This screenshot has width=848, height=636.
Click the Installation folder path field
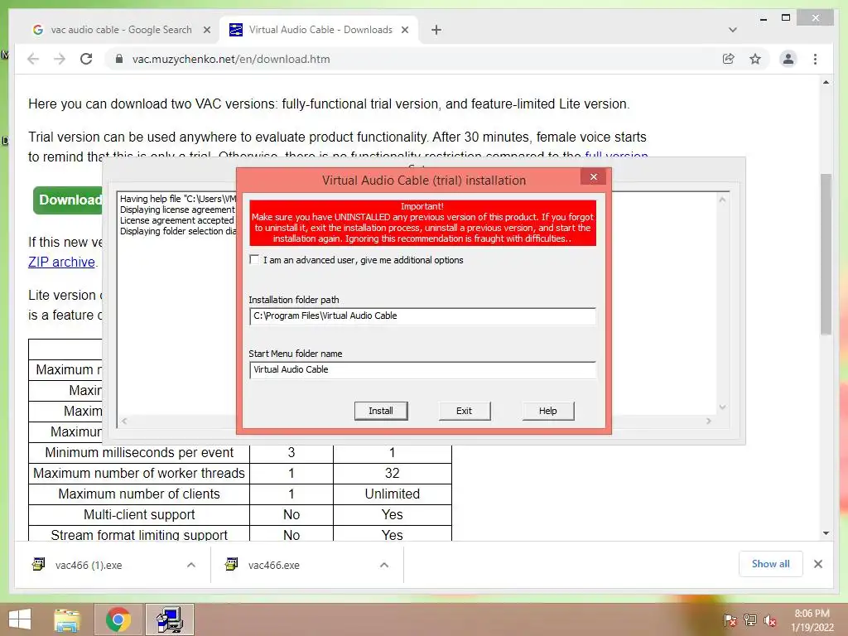click(x=422, y=316)
